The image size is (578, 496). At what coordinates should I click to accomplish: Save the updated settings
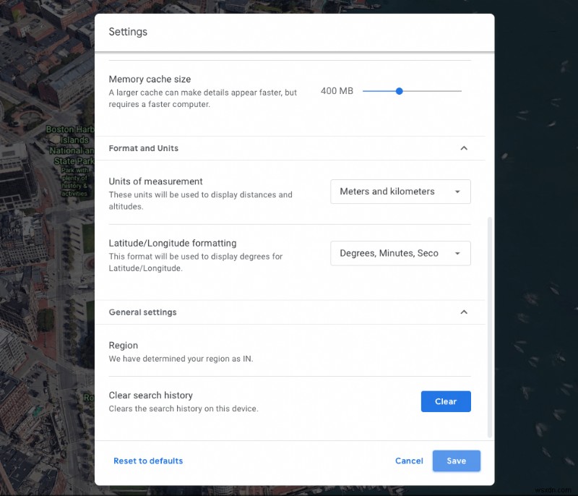point(457,461)
